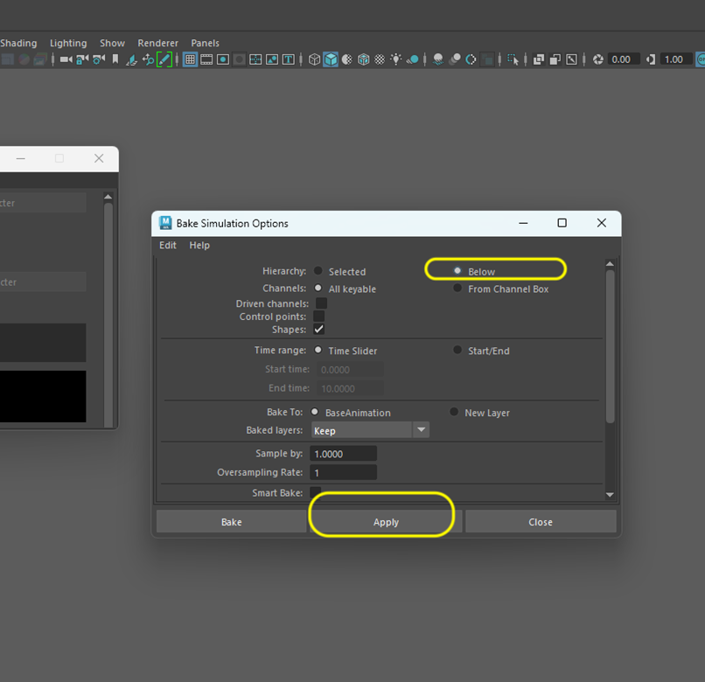
Task: Click the Apply button
Action: (x=386, y=522)
